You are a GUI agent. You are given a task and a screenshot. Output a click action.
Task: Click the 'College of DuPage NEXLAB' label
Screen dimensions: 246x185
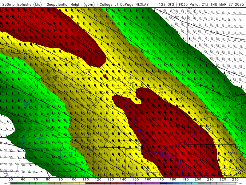coord(124,4)
